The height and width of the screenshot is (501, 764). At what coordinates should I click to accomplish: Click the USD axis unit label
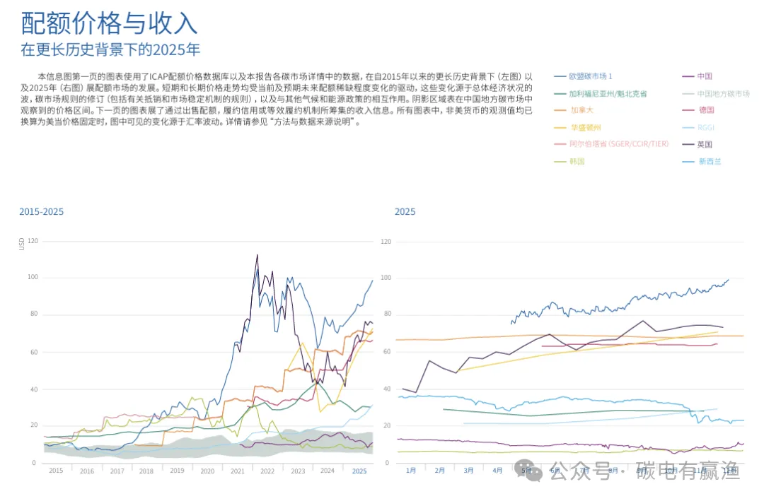click(21, 244)
